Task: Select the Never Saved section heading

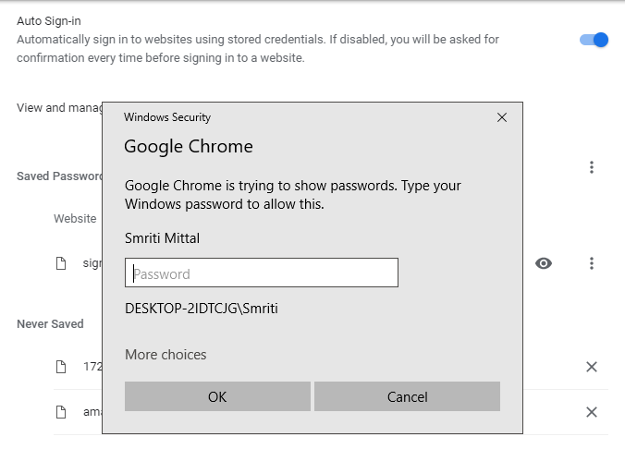Action: pos(50,324)
